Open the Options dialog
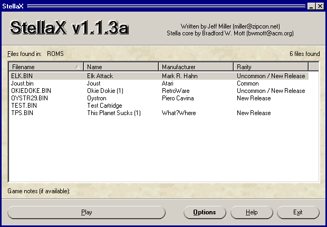 click(204, 212)
